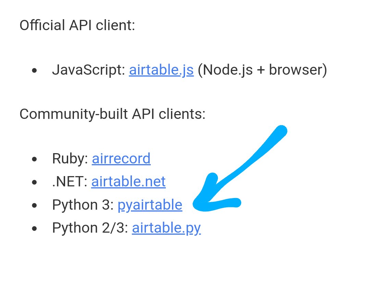Click the pyairtable link
Image resolution: width=370 pixels, height=283 pixels.
(x=150, y=205)
